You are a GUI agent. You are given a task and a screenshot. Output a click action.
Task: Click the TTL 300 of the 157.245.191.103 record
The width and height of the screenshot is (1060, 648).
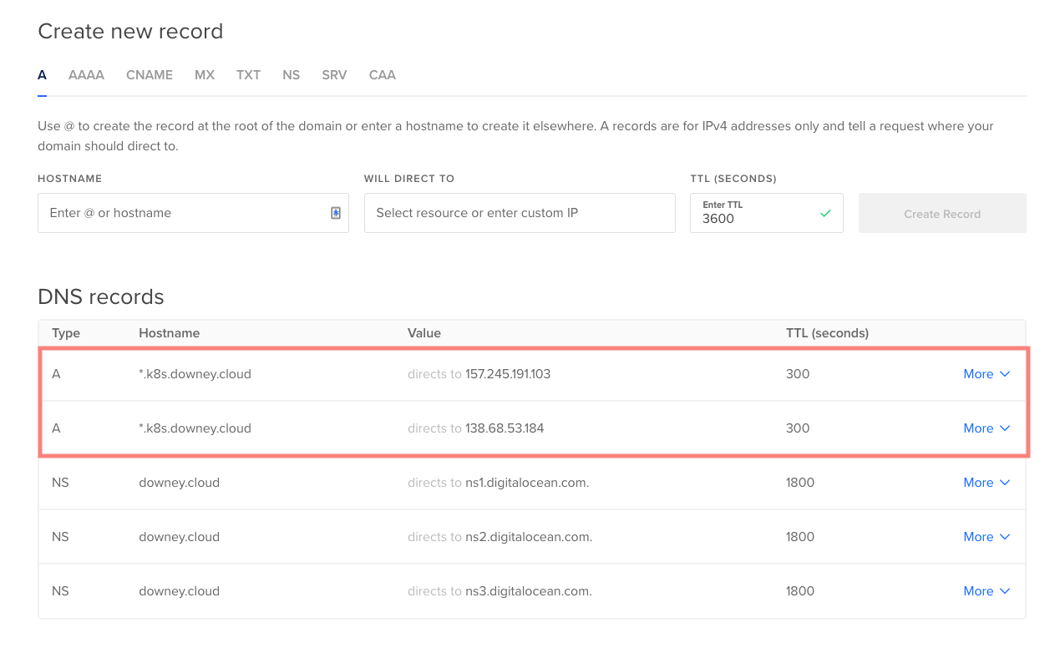[798, 374]
